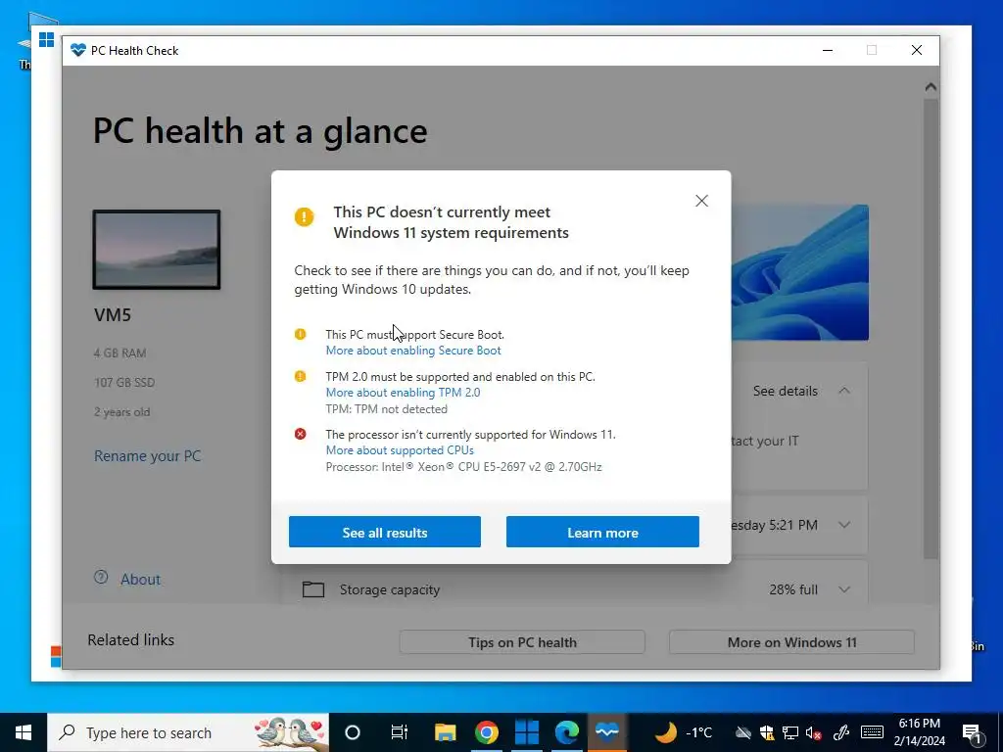Screen dimensions: 1003x752
Task: Collapse the See details section chevron
Action: [844, 391]
